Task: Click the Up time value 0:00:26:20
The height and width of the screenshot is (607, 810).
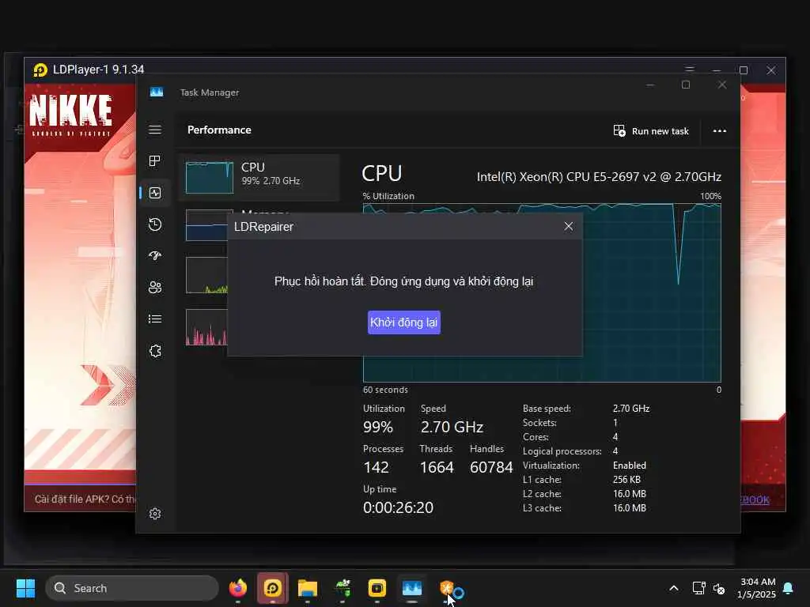Action: click(x=399, y=507)
